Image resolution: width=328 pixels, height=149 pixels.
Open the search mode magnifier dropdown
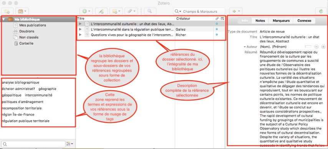pos(178,11)
